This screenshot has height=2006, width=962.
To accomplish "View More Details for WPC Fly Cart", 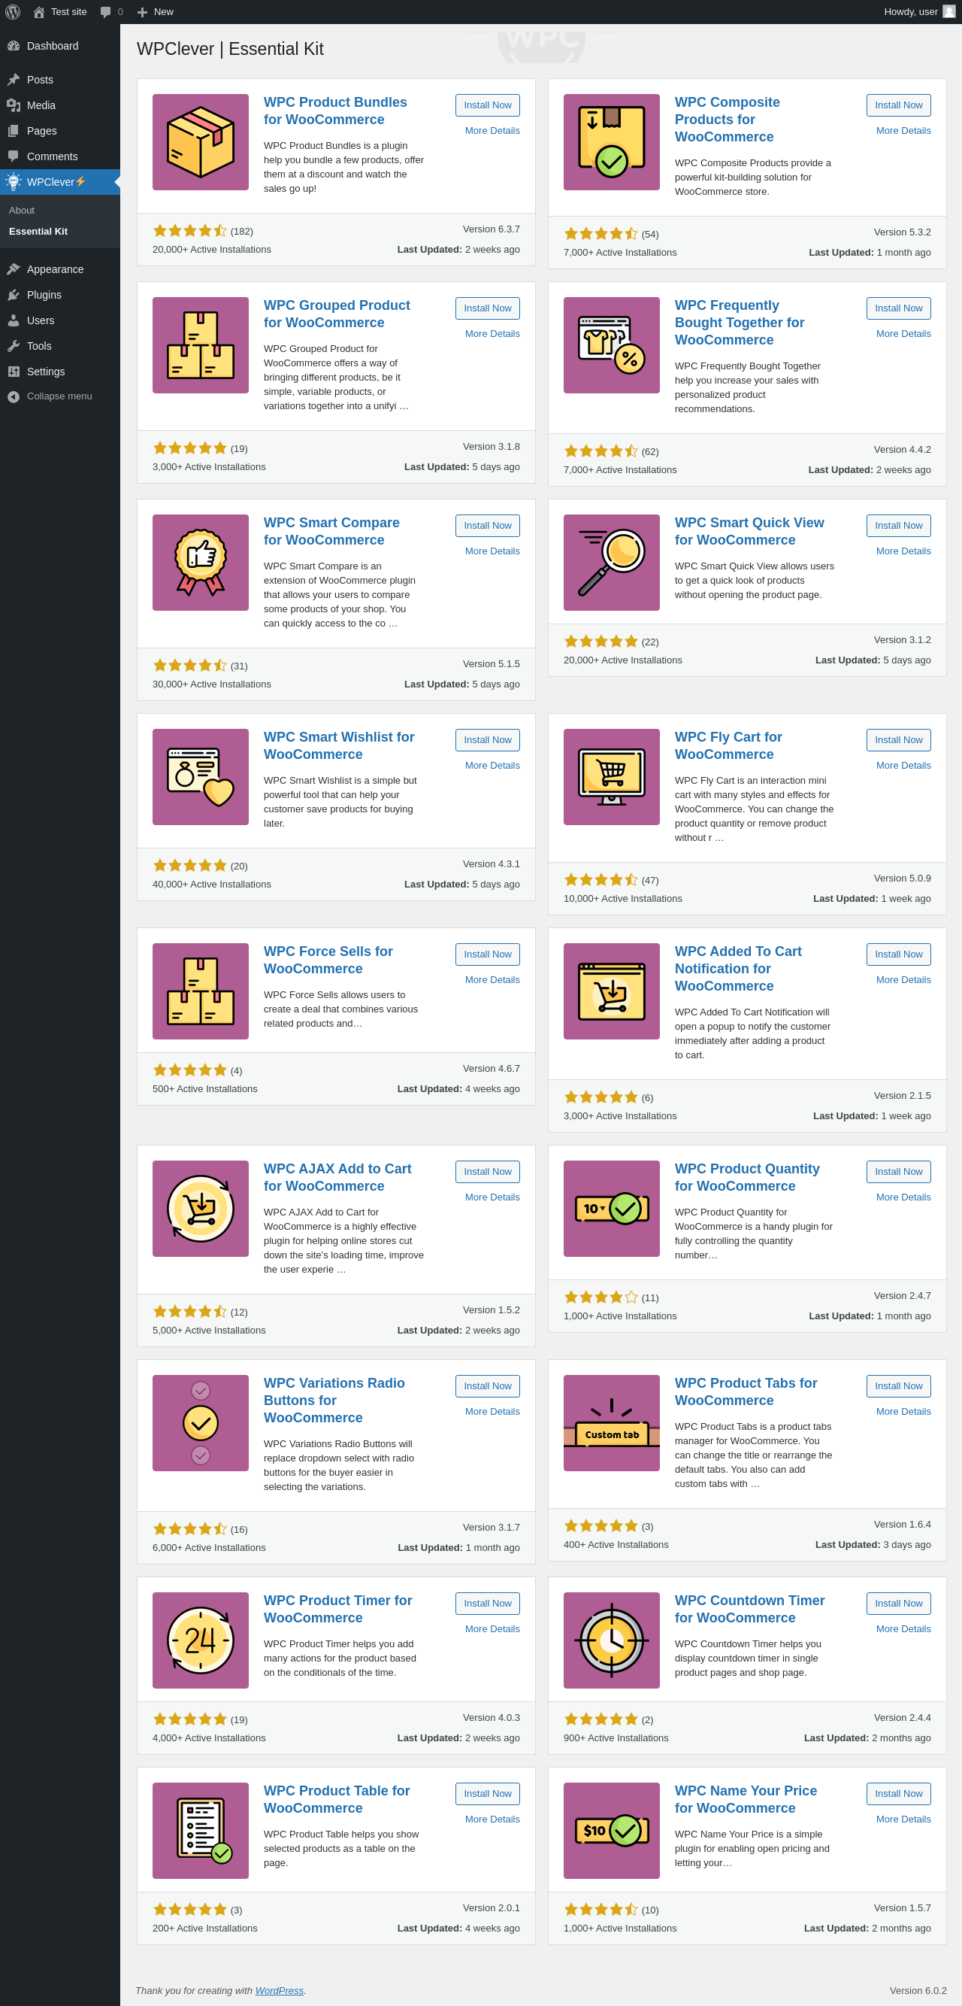I will (903, 766).
